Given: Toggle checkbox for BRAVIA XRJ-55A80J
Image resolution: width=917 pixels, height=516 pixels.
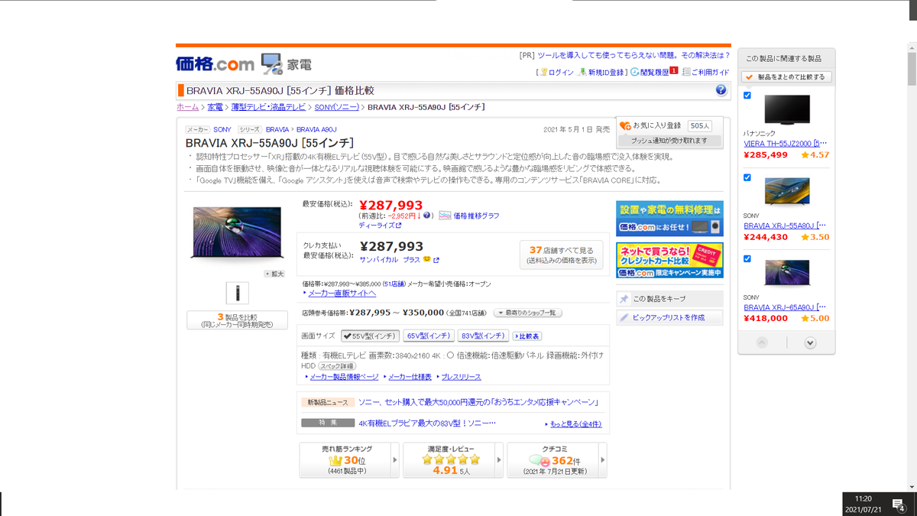Looking at the screenshot, I should click(747, 177).
